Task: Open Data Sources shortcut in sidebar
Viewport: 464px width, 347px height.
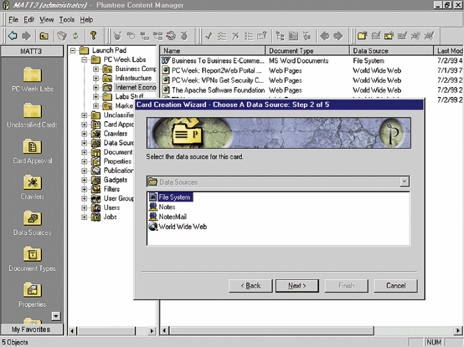Action: coord(33,224)
